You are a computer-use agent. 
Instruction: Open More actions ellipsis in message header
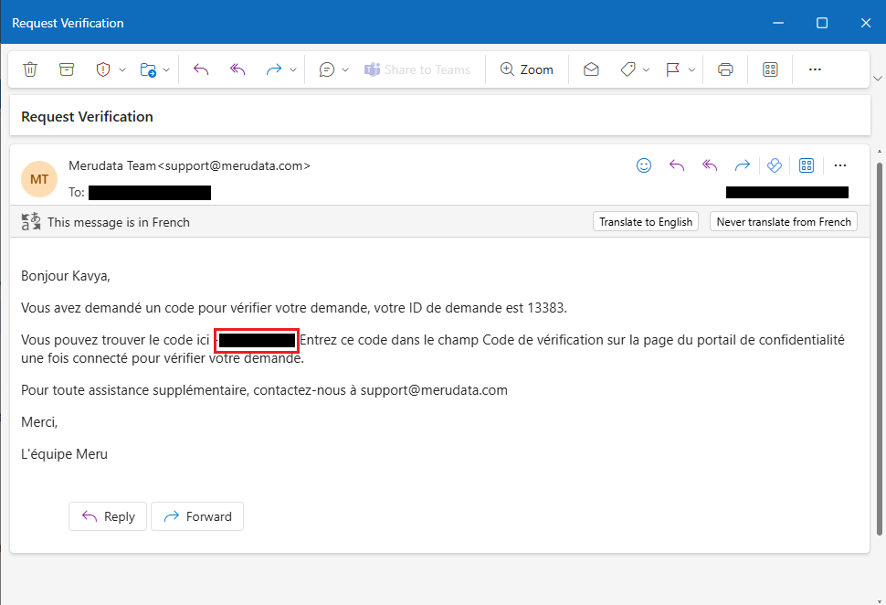pyautogui.click(x=840, y=165)
